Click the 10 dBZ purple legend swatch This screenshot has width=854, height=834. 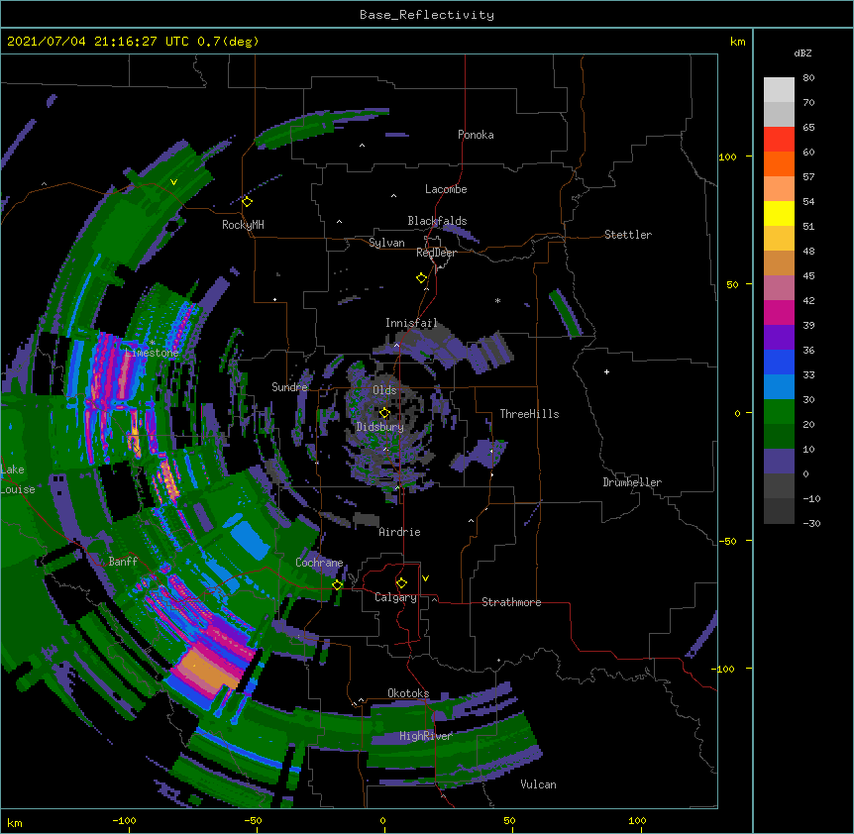click(x=779, y=462)
